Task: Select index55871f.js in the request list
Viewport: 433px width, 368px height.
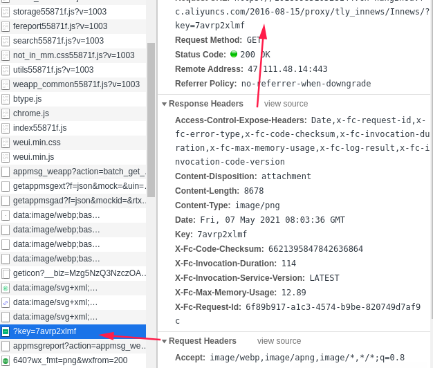Action: 73,128
